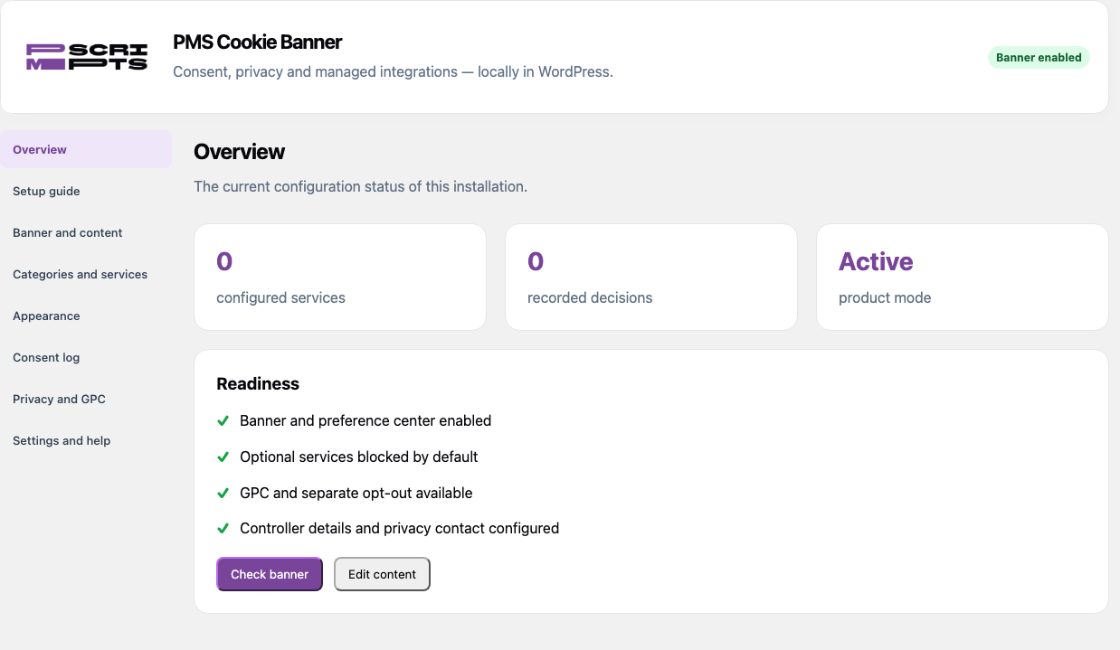Open the Overview sidebar tab

coord(86,149)
